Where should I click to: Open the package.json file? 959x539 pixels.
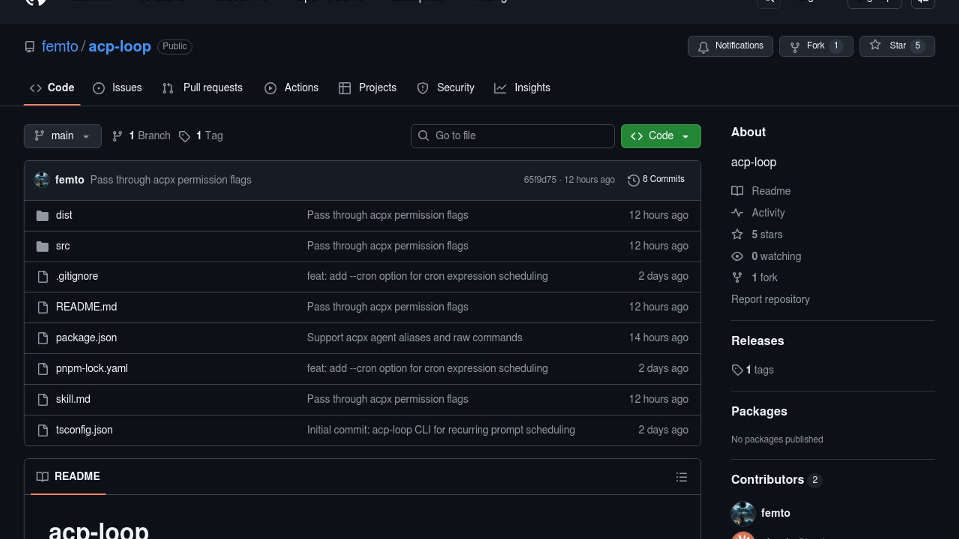pos(86,338)
